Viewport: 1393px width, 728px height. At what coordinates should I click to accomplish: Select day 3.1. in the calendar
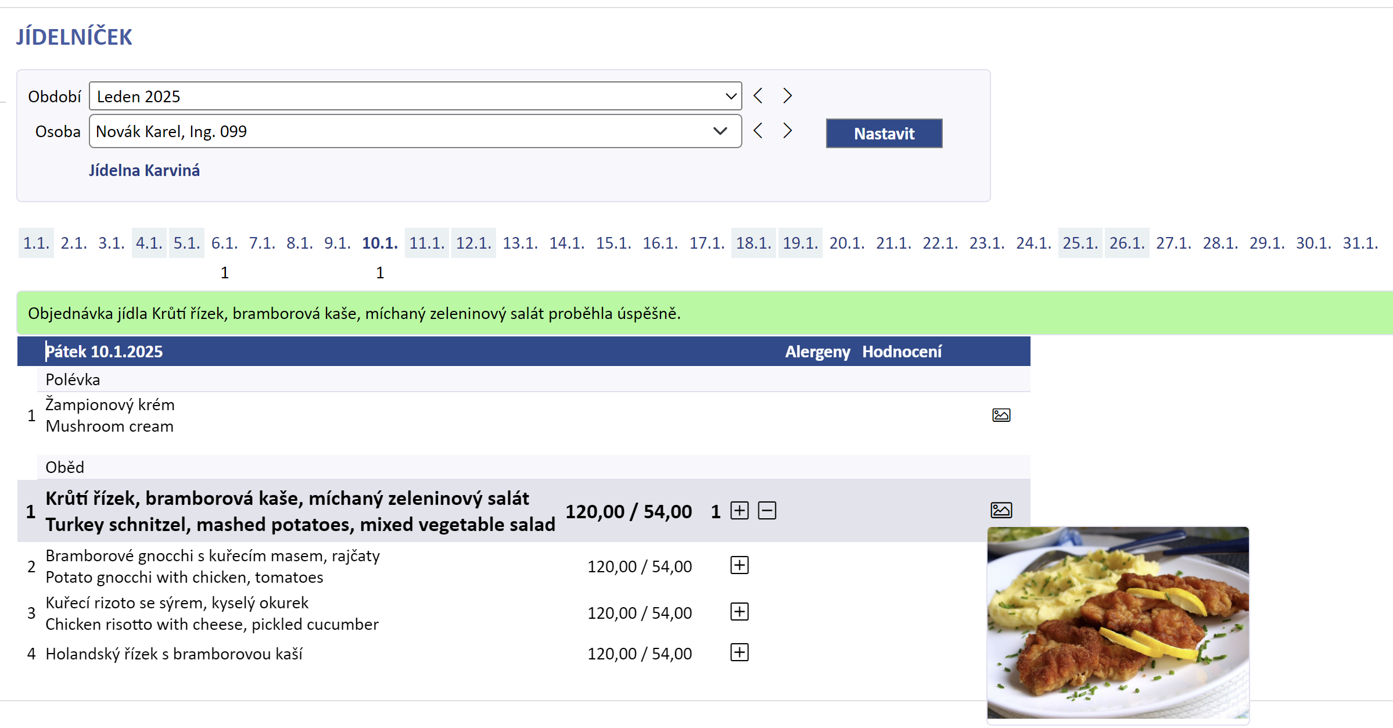[112, 243]
